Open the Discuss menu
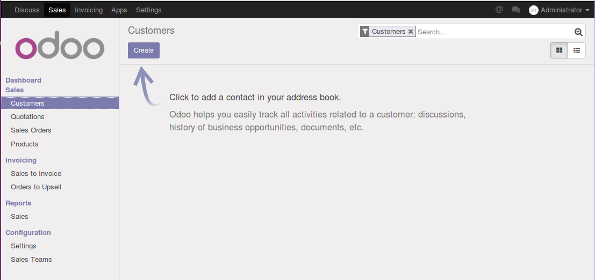Viewport: 595px width, 280px height. 27,10
